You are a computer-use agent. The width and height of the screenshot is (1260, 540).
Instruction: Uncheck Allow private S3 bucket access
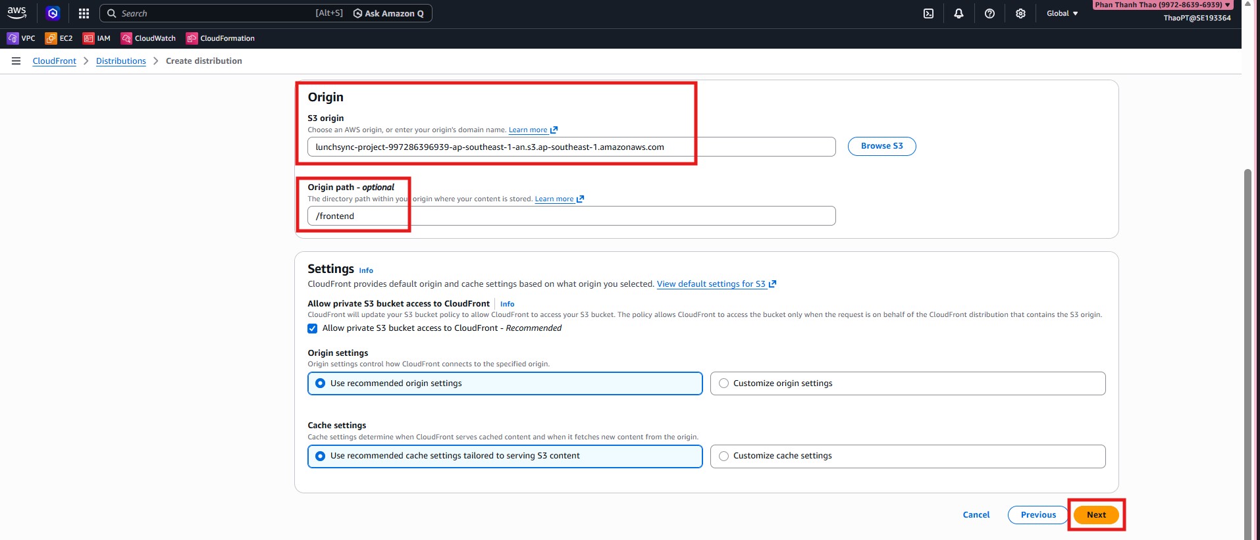coord(313,328)
